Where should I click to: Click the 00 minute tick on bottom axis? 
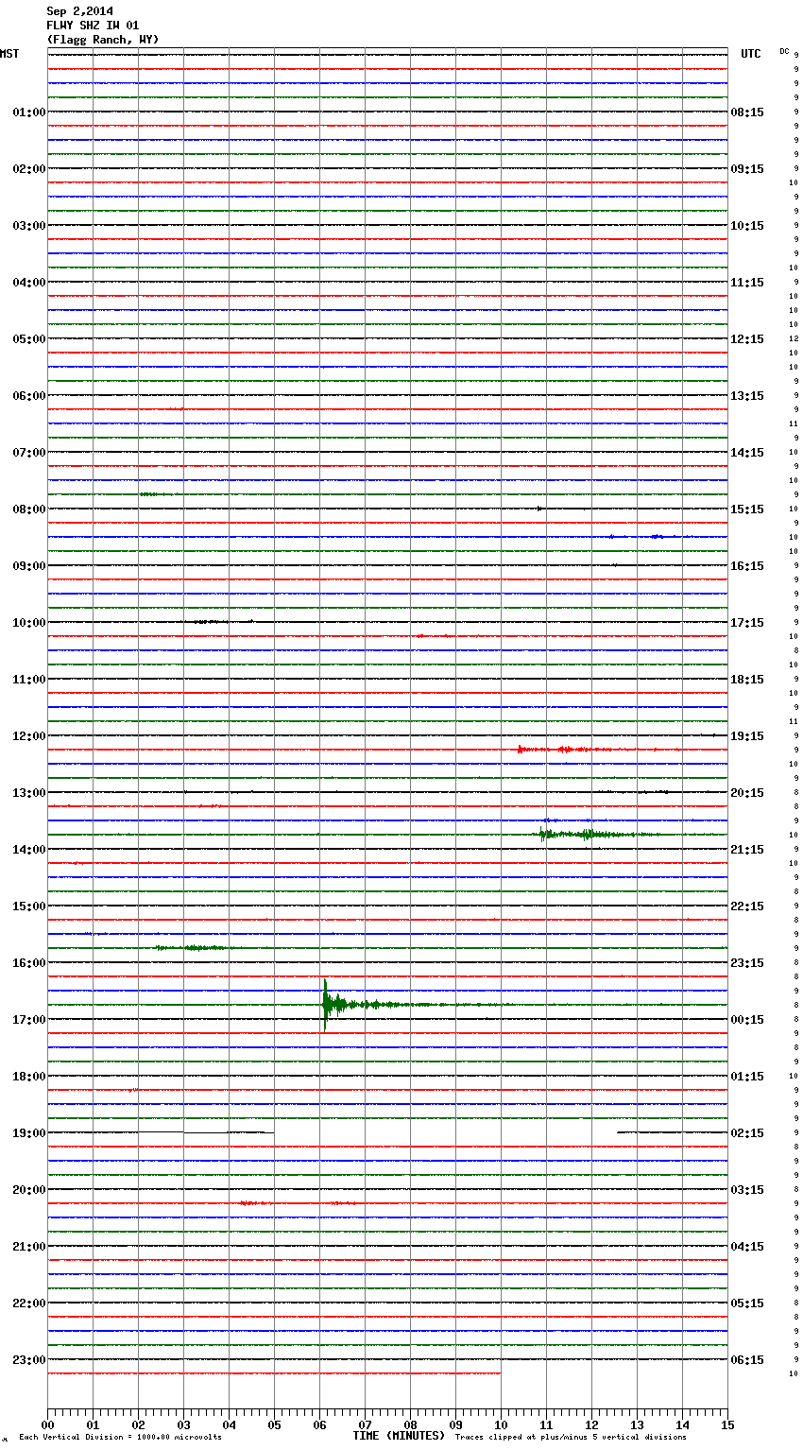(48, 1424)
